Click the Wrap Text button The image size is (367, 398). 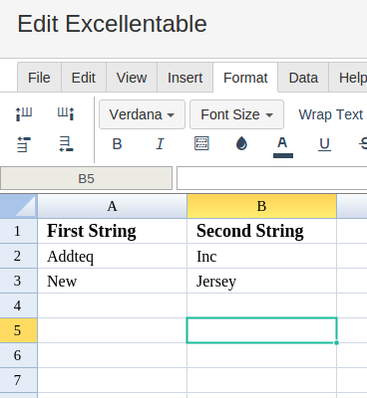[330, 114]
